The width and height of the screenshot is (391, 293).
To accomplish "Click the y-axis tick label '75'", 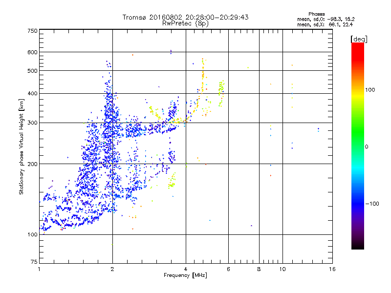I will pyautogui.click(x=34, y=262).
